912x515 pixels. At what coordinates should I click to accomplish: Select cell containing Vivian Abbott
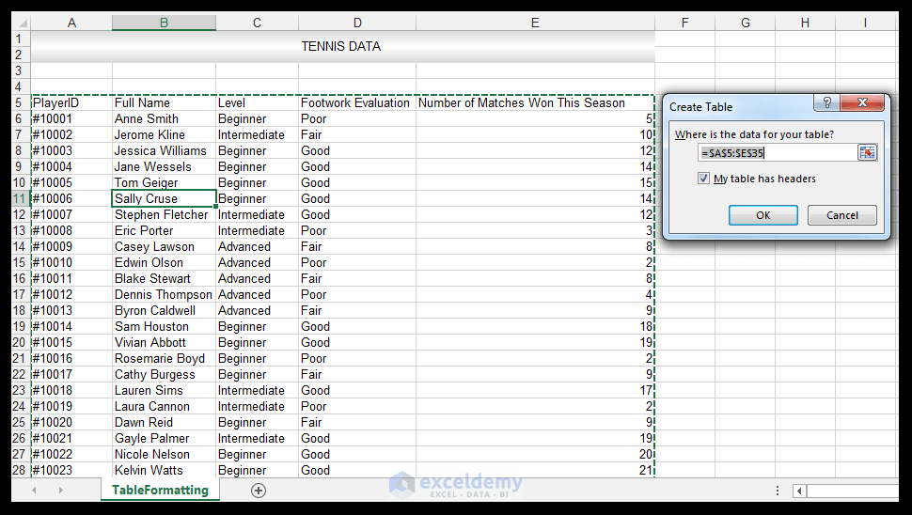click(164, 342)
